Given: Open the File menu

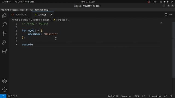Looking at the screenshot, I should [2, 10].
